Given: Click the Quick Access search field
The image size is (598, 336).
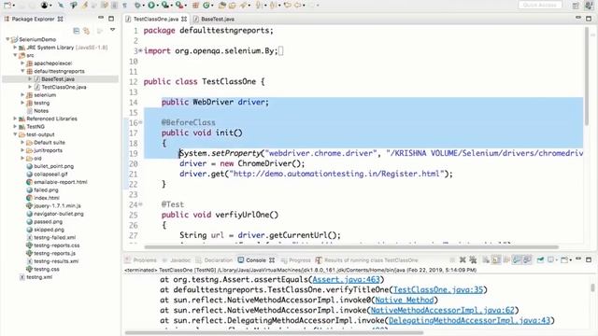Looking at the screenshot, I should [540, 5].
